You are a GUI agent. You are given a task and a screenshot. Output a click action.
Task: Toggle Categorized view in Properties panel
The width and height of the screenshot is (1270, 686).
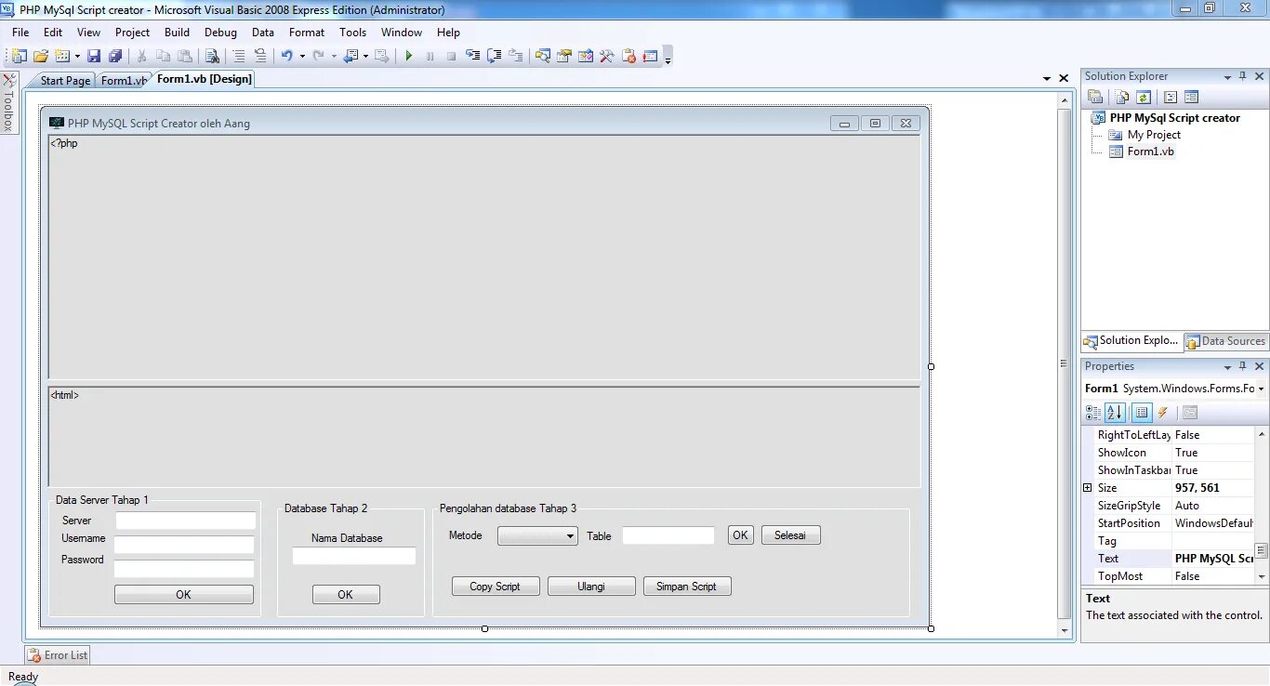[1093, 413]
